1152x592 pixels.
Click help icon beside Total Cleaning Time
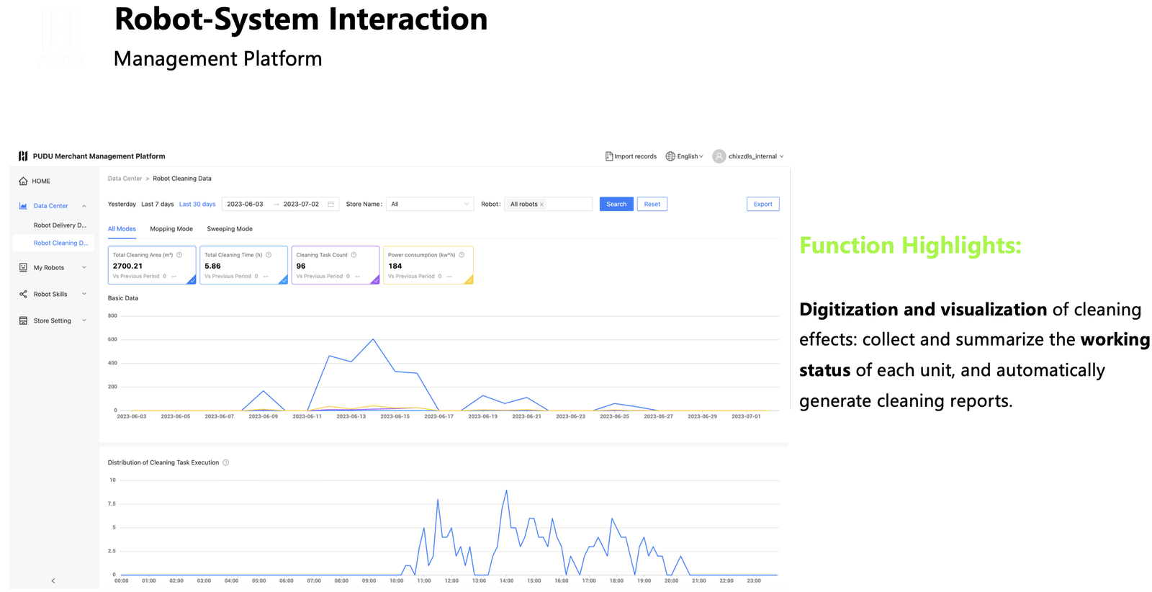pyautogui.click(x=269, y=255)
